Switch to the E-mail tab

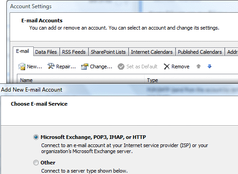[23, 51]
